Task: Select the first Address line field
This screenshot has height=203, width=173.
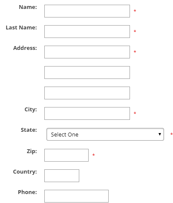Action: tap(87, 52)
